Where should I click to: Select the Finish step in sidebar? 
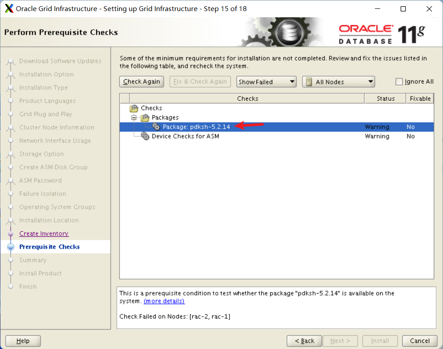click(28, 287)
